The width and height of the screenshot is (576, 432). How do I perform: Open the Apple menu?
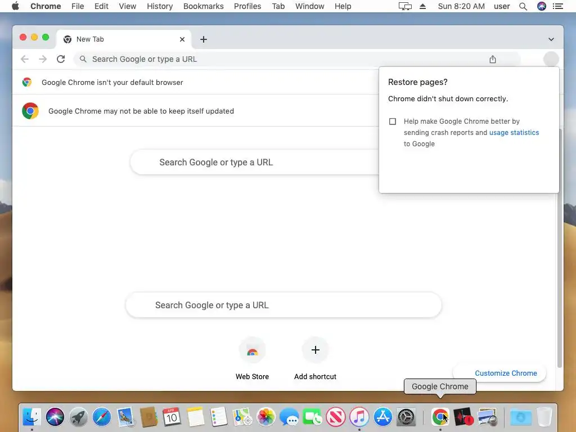15,6
